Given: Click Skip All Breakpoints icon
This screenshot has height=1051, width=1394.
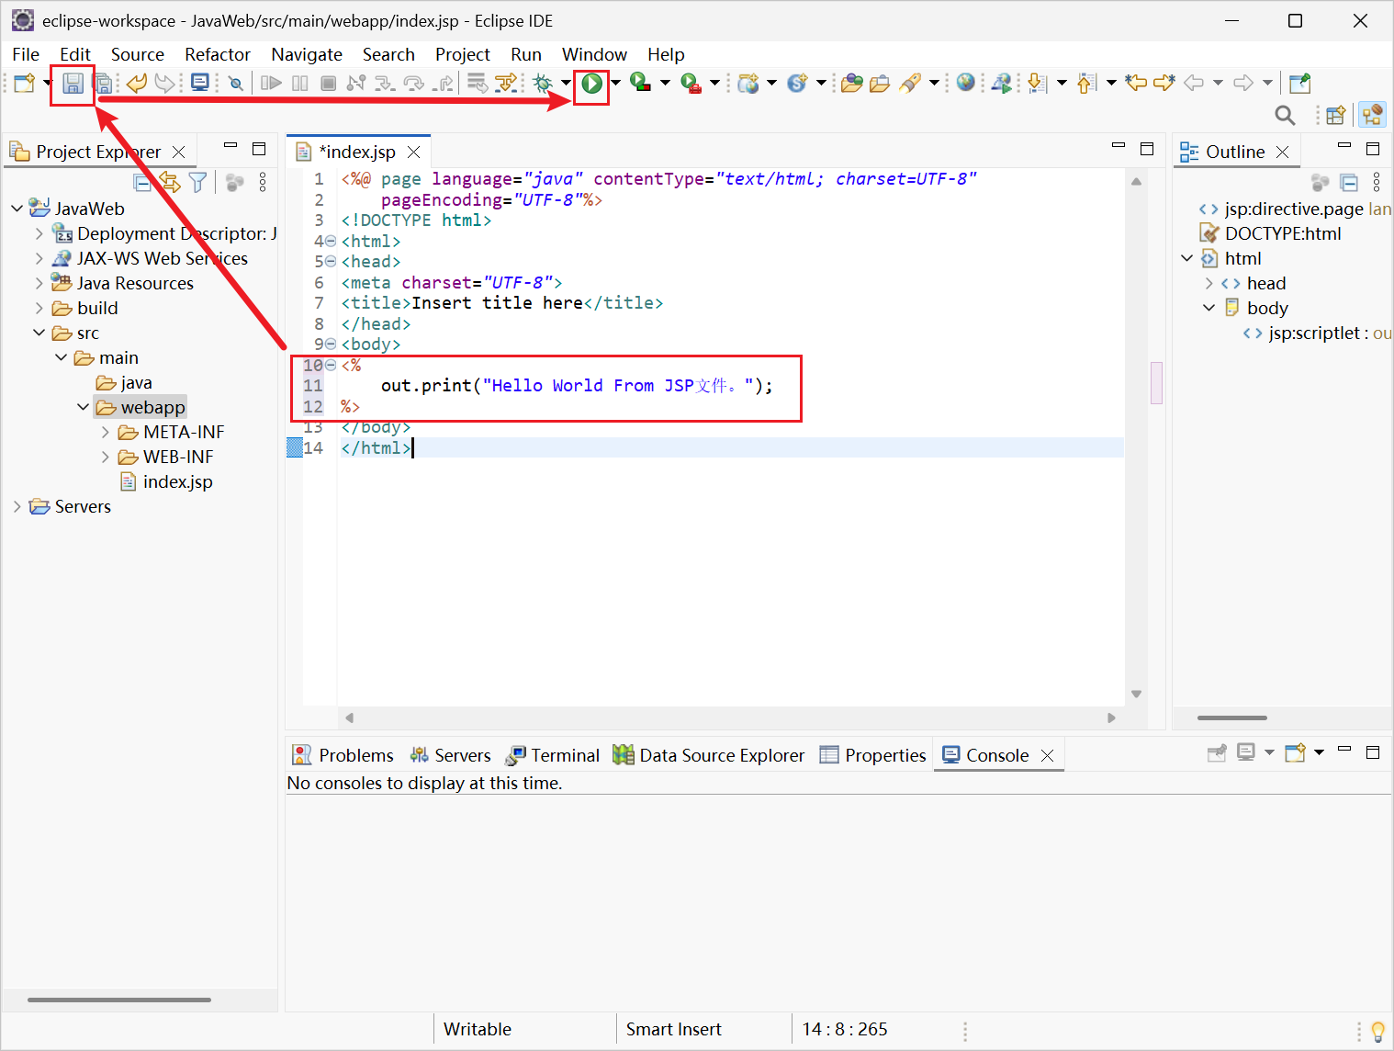Looking at the screenshot, I should pyautogui.click(x=236, y=84).
